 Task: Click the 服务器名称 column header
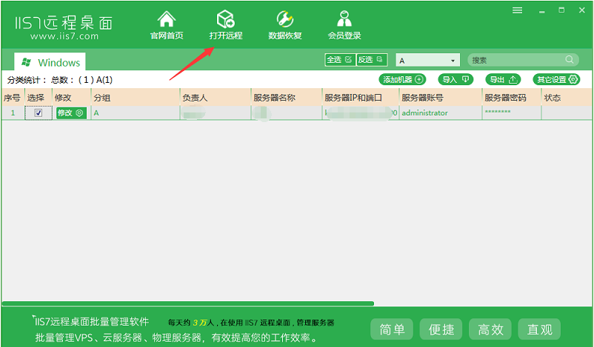pos(287,98)
